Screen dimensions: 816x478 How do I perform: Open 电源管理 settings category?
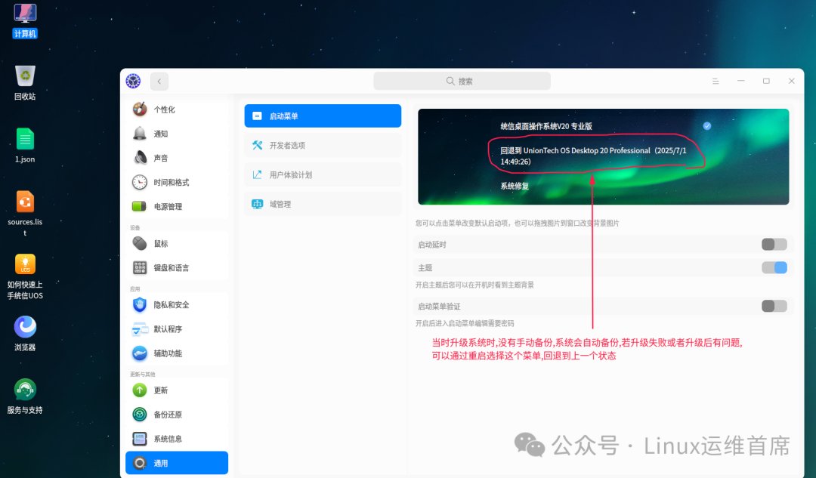pos(177,206)
